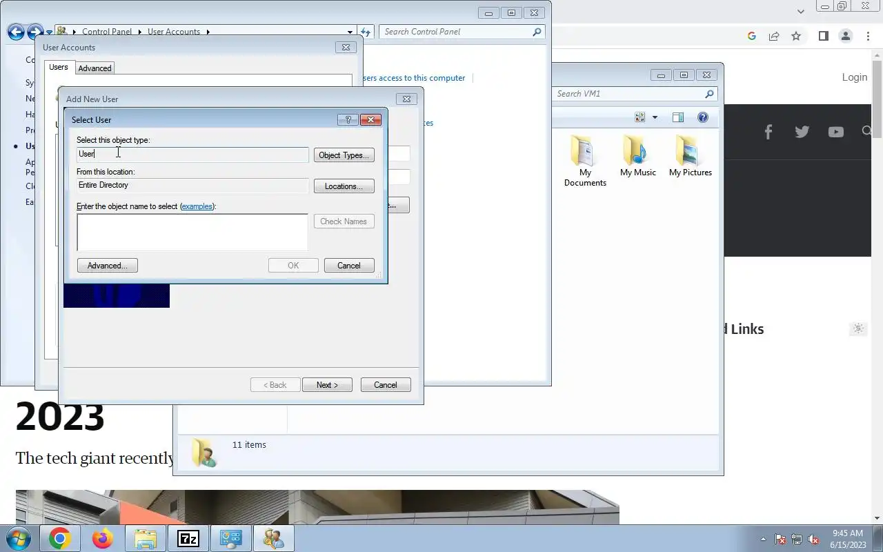Click the help question mark in Select User
This screenshot has width=883, height=552.
pyautogui.click(x=348, y=119)
